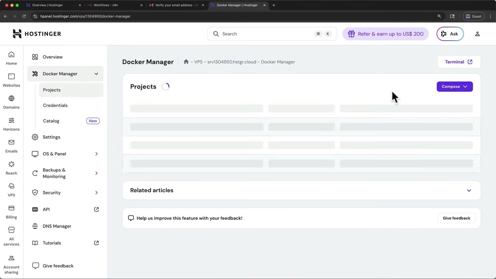Open the Account sharing icon

click(11, 258)
